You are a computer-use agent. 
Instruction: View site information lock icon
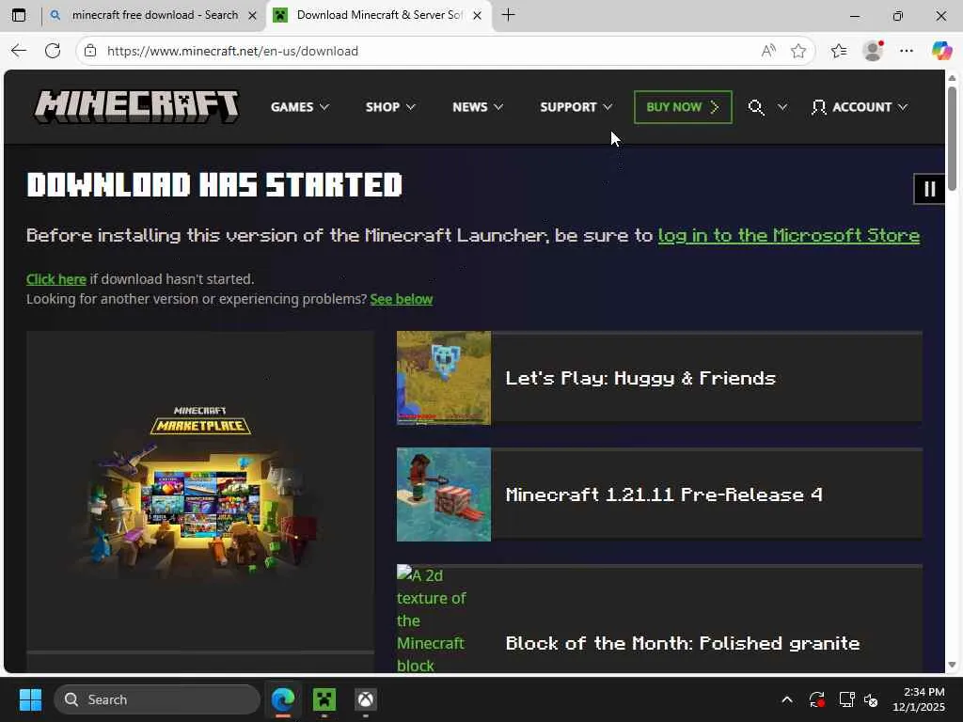(90, 51)
